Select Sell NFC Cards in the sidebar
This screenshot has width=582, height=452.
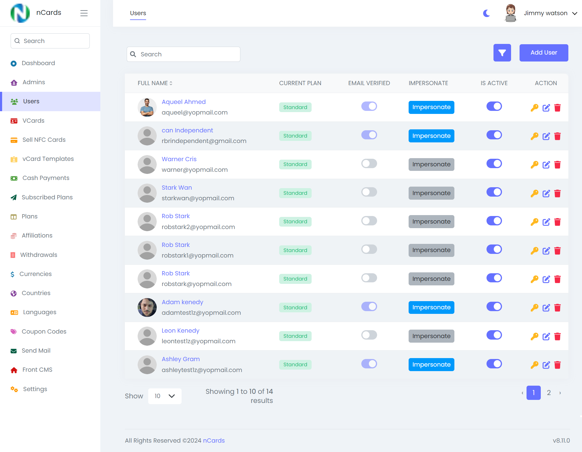click(44, 140)
